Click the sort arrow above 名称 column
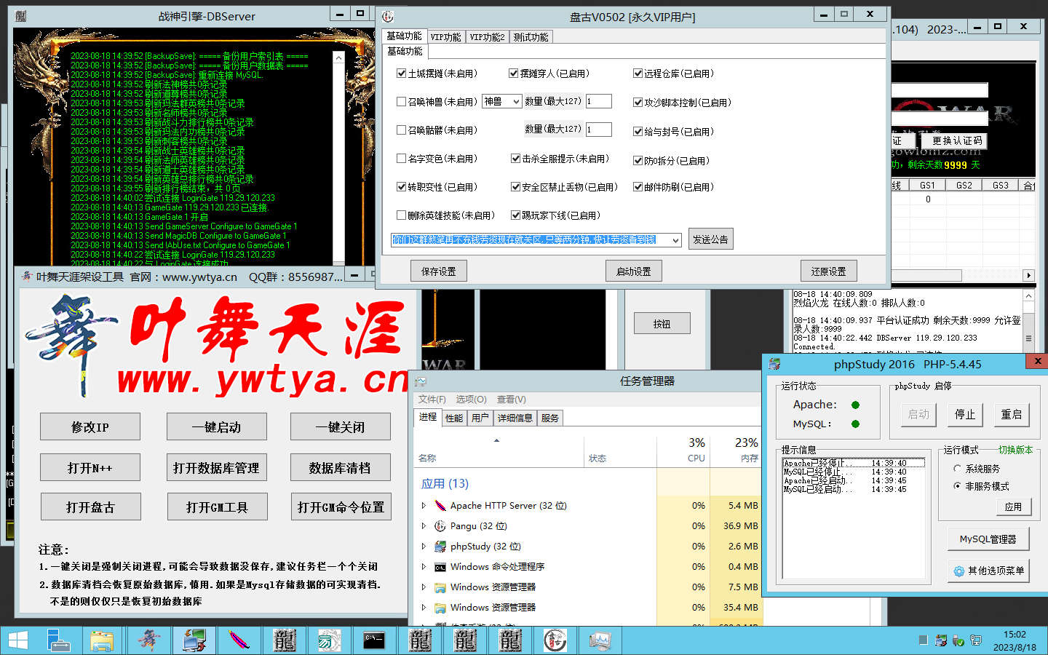1048x655 pixels. 497,441
